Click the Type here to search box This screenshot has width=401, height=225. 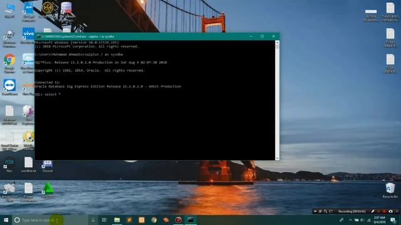tap(50, 220)
